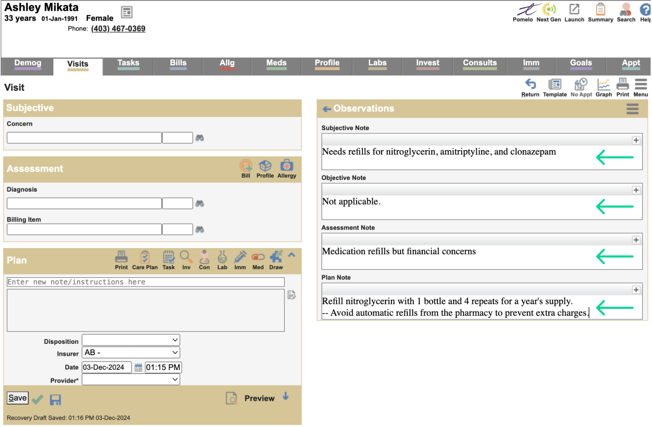Viewport: 652px width, 427px height.
Task: Click the Assessment Allergy icon
Action: pyautogui.click(x=287, y=169)
